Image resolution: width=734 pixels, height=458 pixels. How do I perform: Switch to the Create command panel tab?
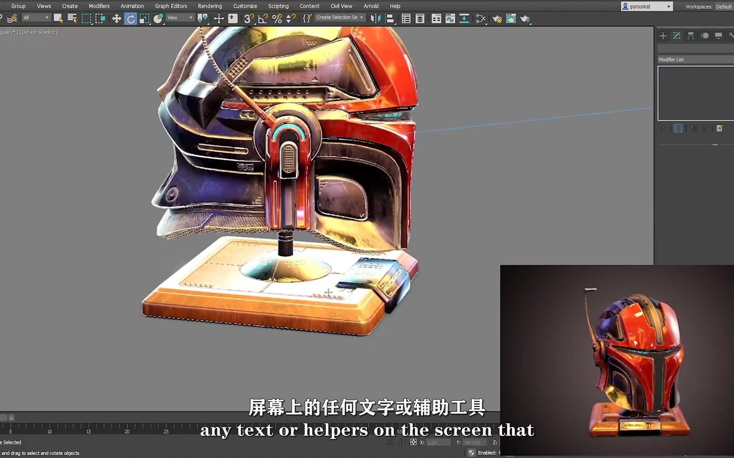click(663, 36)
